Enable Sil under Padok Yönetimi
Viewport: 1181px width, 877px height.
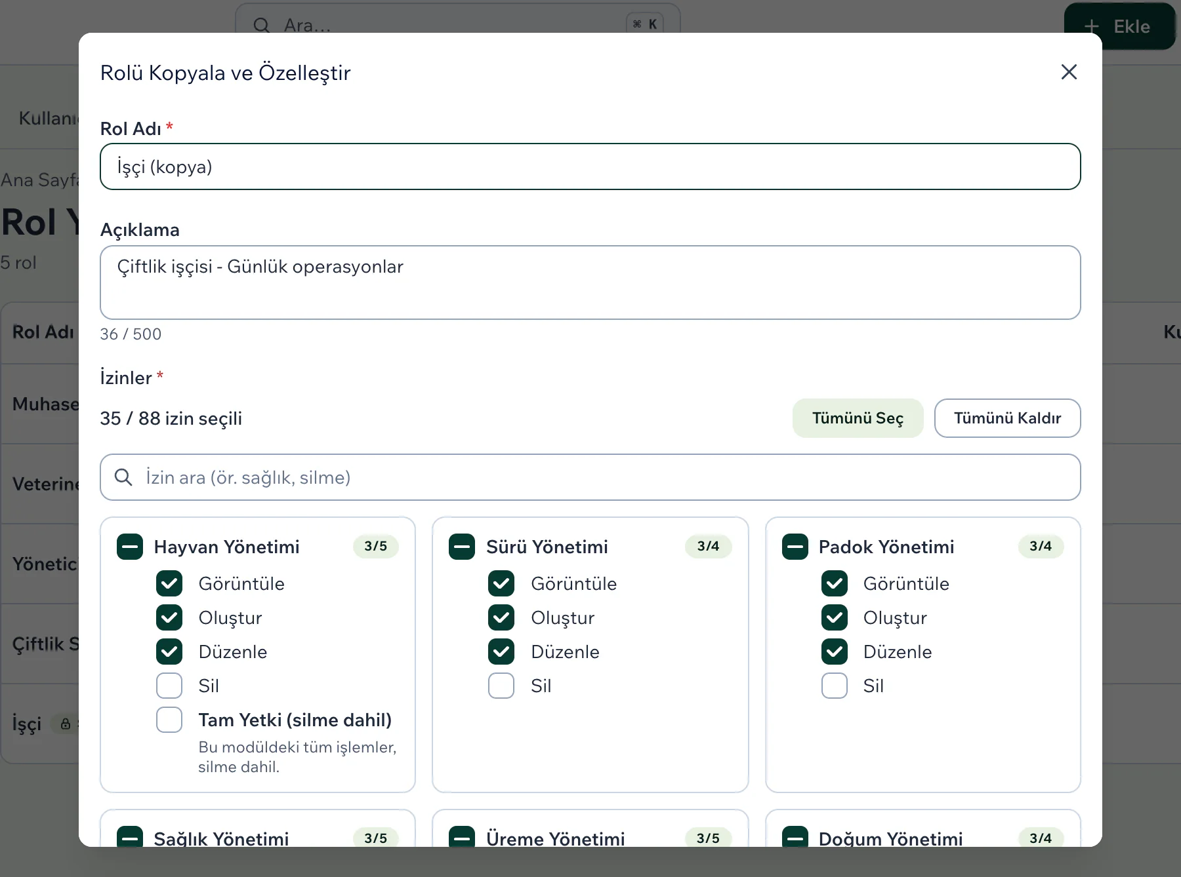point(835,686)
